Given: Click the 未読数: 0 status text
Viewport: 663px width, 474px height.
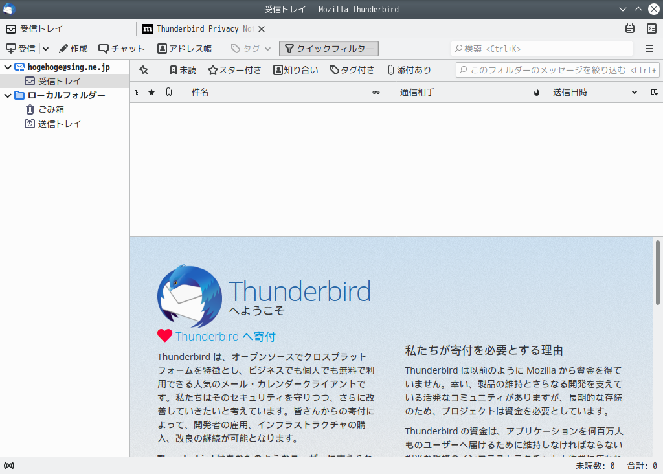Looking at the screenshot, I should [595, 466].
